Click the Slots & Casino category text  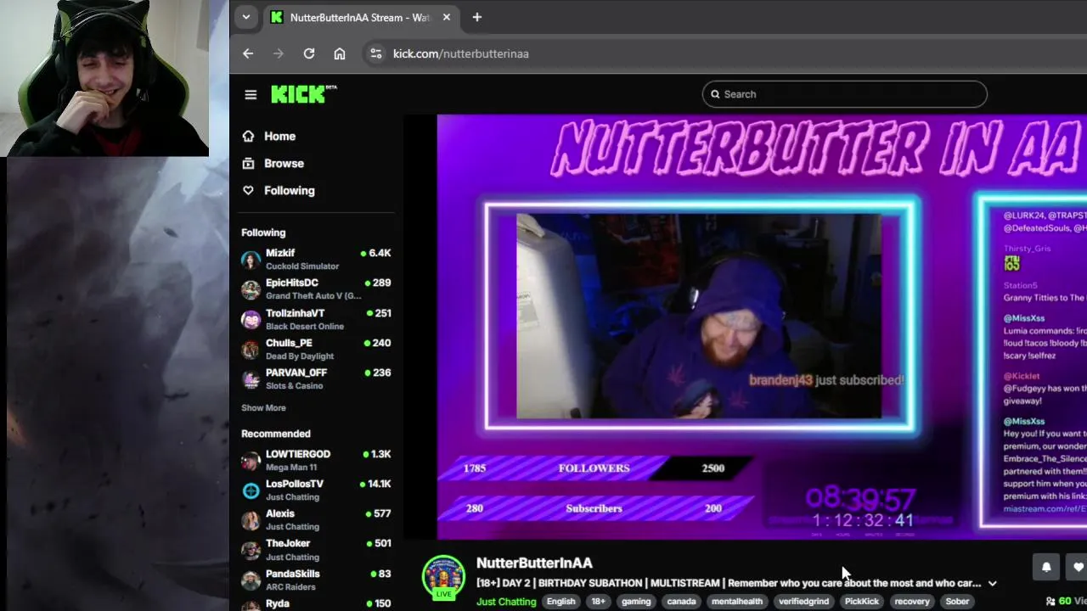(294, 386)
